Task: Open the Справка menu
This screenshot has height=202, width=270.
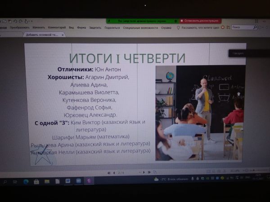Action: pos(166,27)
